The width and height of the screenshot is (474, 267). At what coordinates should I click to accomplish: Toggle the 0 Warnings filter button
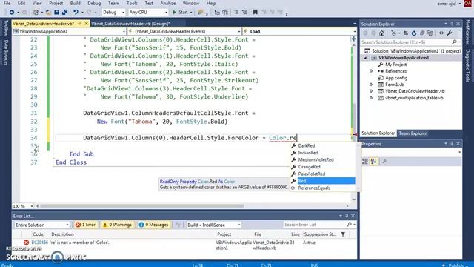(117, 225)
